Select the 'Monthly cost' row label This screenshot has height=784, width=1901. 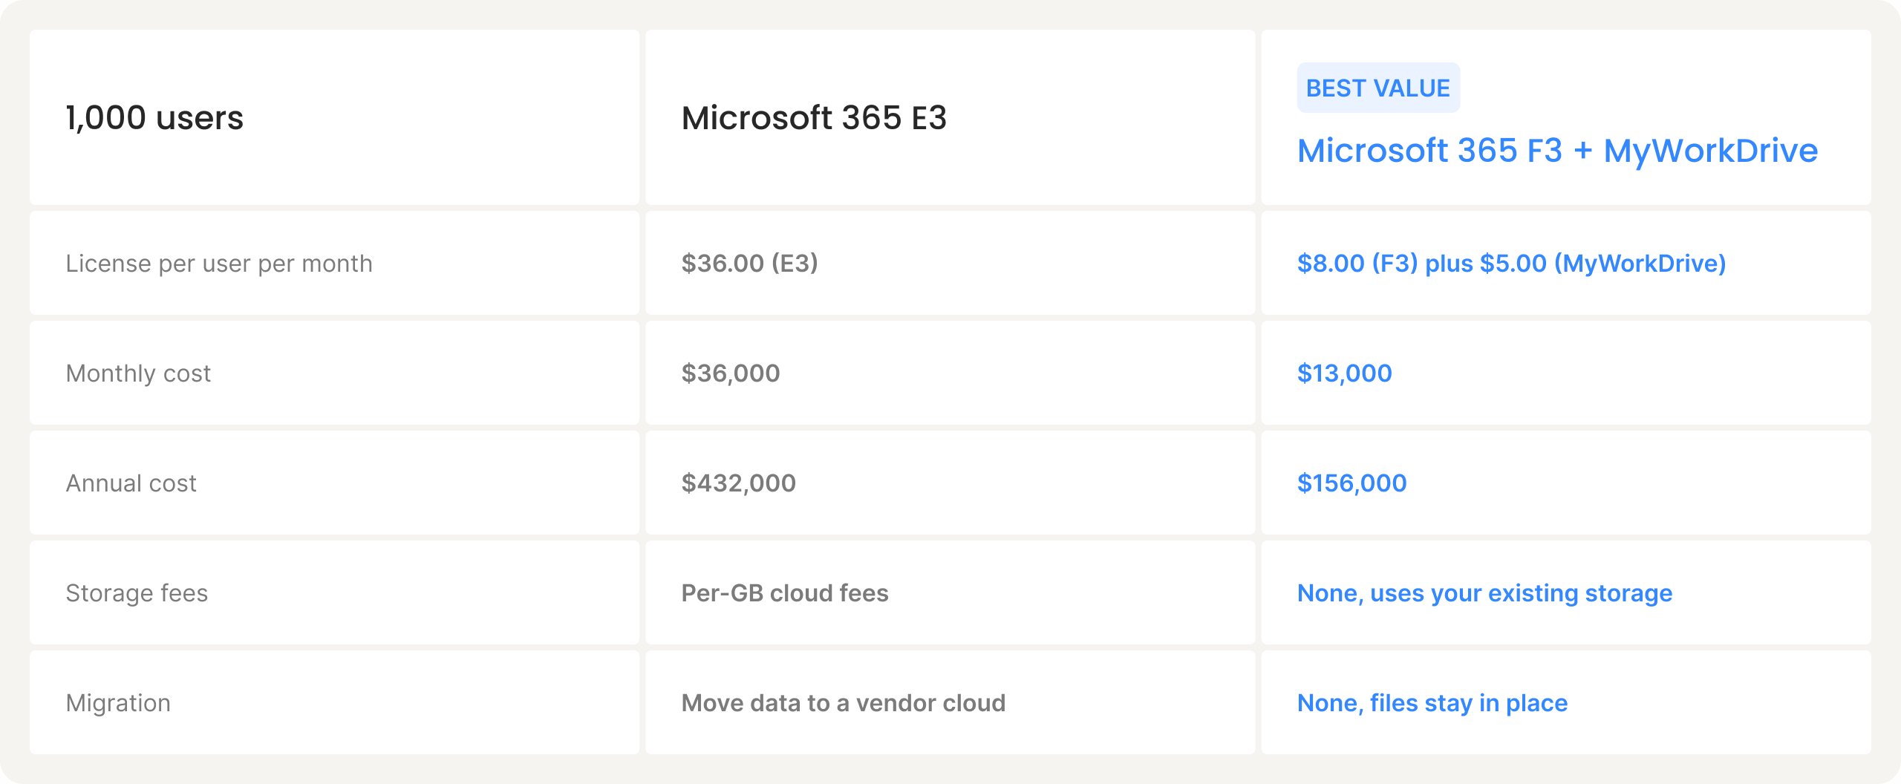[x=138, y=373]
